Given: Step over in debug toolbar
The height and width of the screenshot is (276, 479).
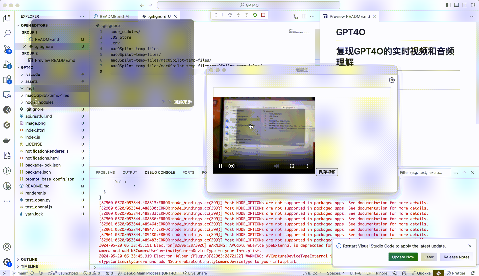Looking at the screenshot, I should (230, 15).
